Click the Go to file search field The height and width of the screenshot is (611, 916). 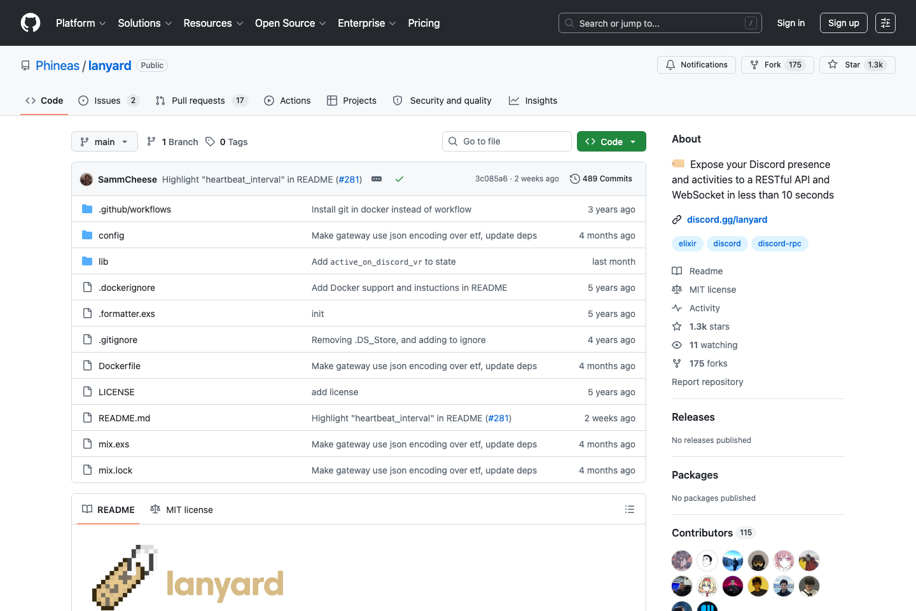506,141
